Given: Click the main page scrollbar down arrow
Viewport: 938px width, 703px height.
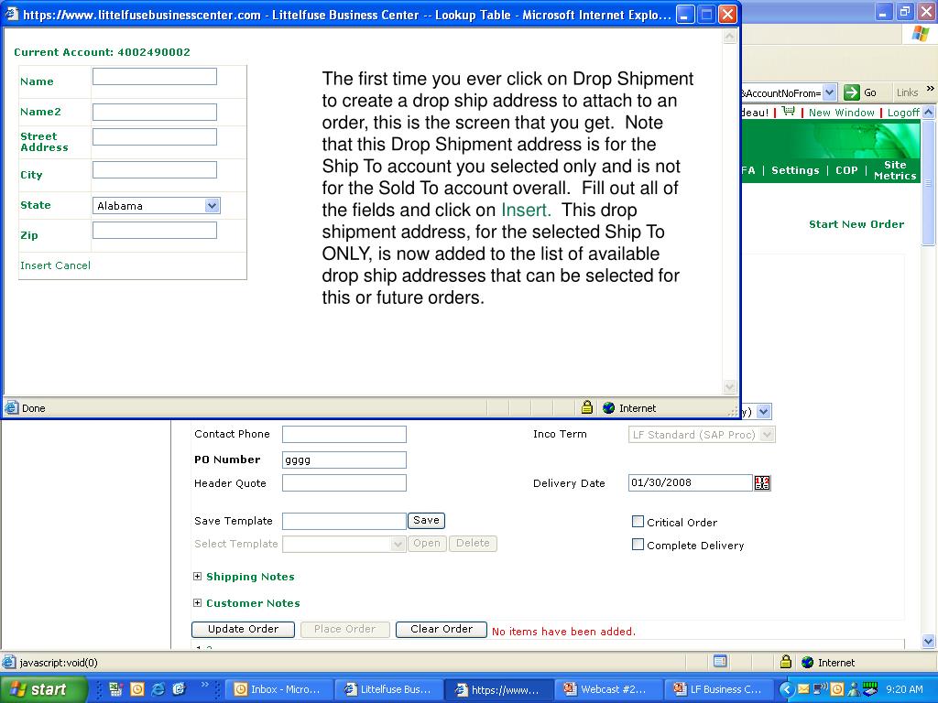Looking at the screenshot, I should [x=929, y=641].
